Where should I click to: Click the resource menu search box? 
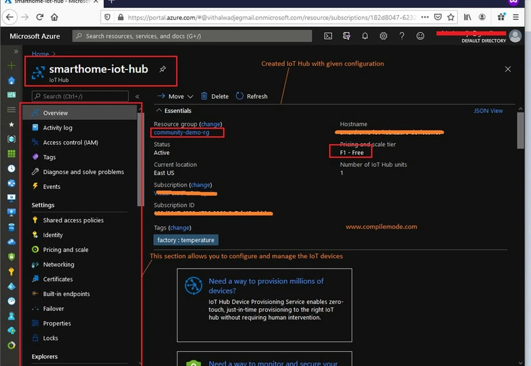coord(80,96)
